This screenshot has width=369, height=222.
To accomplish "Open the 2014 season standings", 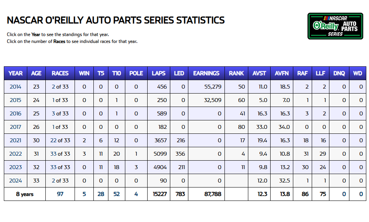I will pyautogui.click(x=15, y=87).
